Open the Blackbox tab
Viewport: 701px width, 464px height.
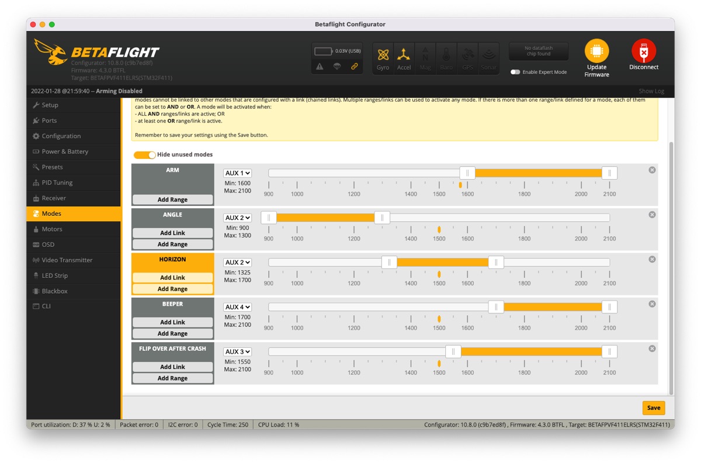point(74,291)
